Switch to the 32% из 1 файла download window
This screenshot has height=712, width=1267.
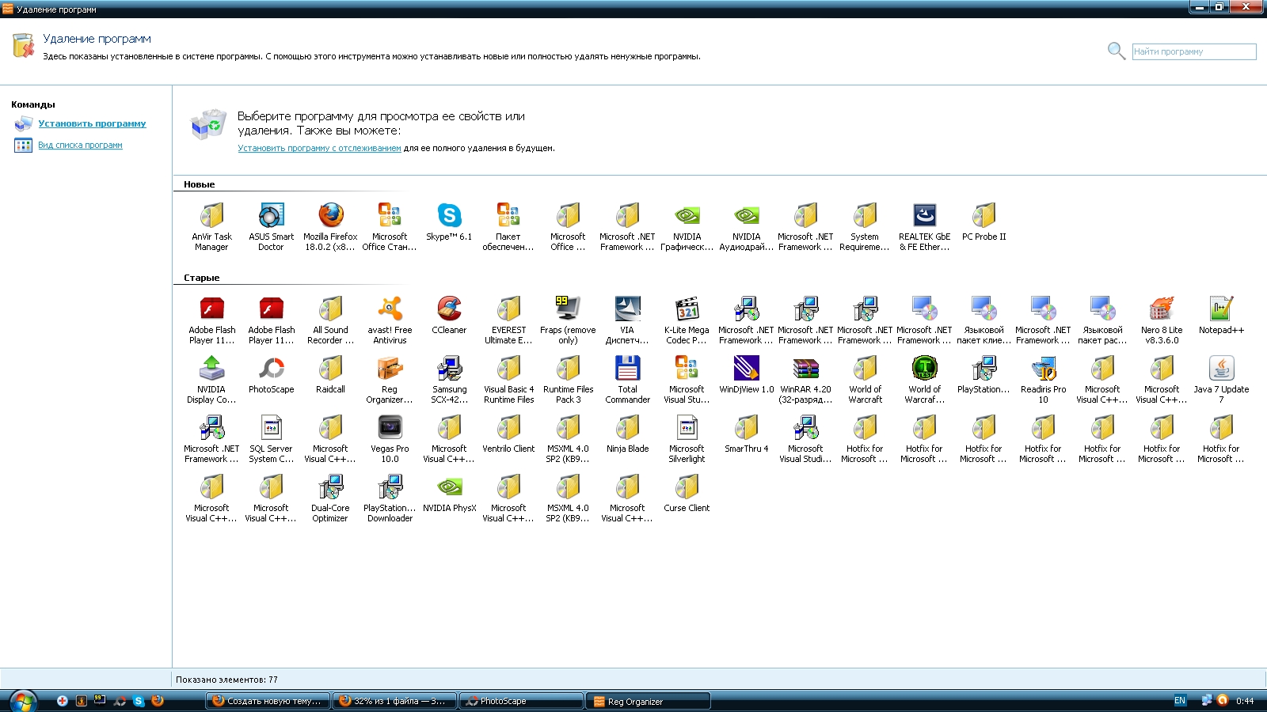pyautogui.click(x=394, y=701)
